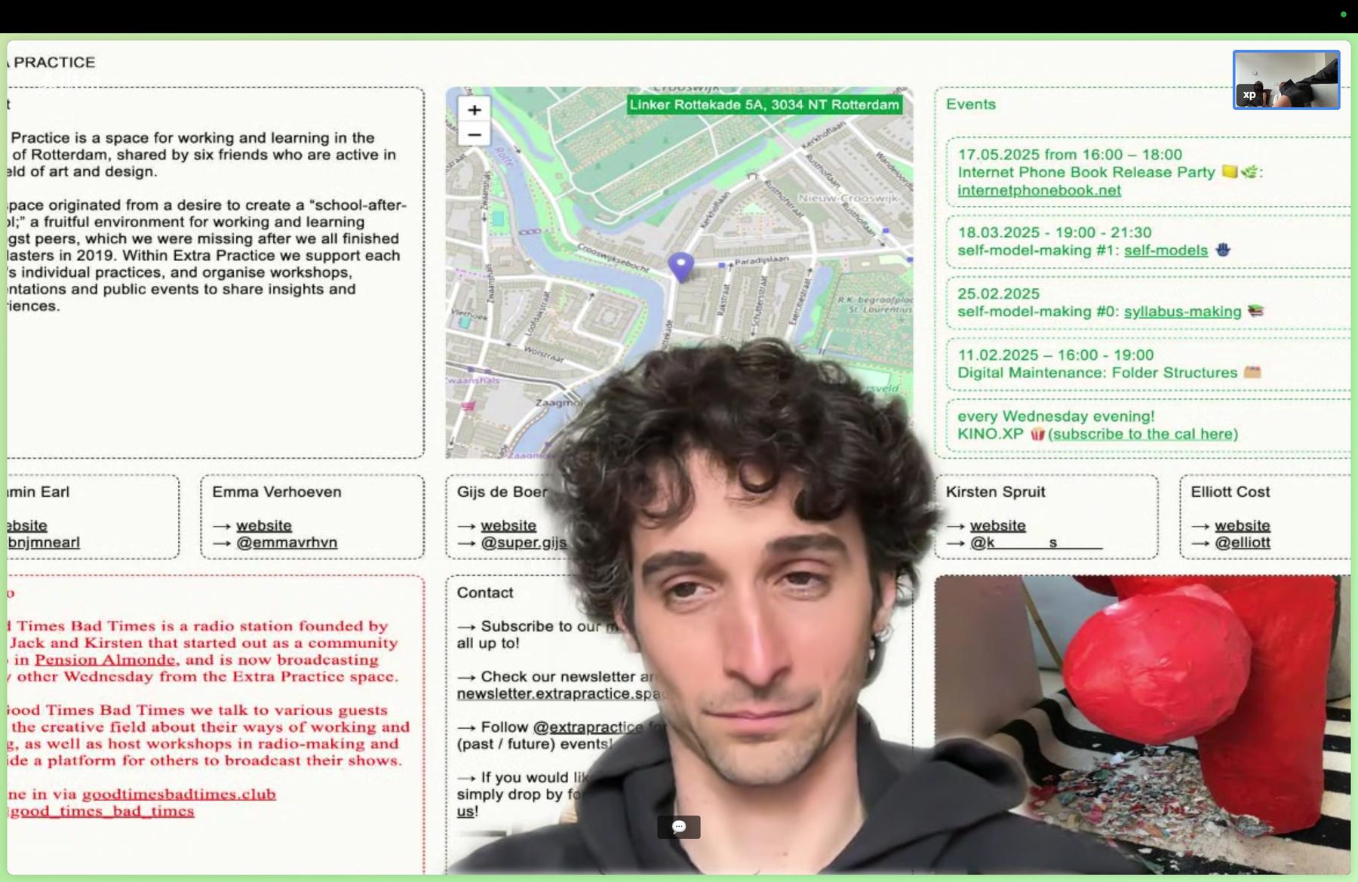Open internetphonebook.net link
Viewport: 1358px width, 882px height.
coord(1039,191)
